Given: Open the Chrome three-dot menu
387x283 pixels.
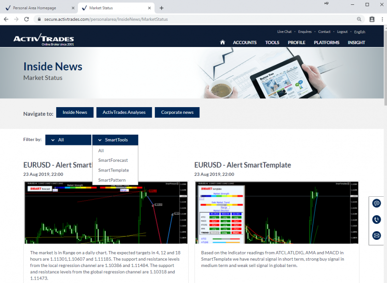Looking at the screenshot, I should pos(382,19).
